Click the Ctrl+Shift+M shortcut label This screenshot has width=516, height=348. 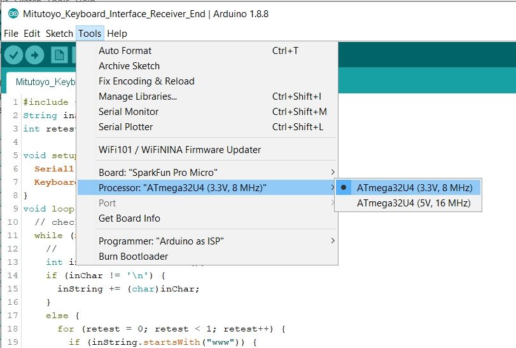tap(300, 112)
